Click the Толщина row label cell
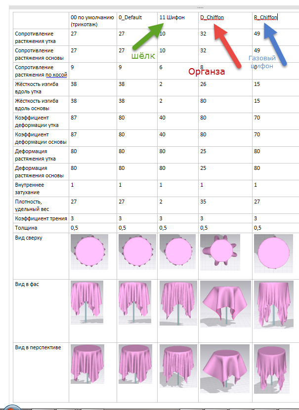Image resolution: width=299 pixels, height=410 pixels. tap(41, 228)
